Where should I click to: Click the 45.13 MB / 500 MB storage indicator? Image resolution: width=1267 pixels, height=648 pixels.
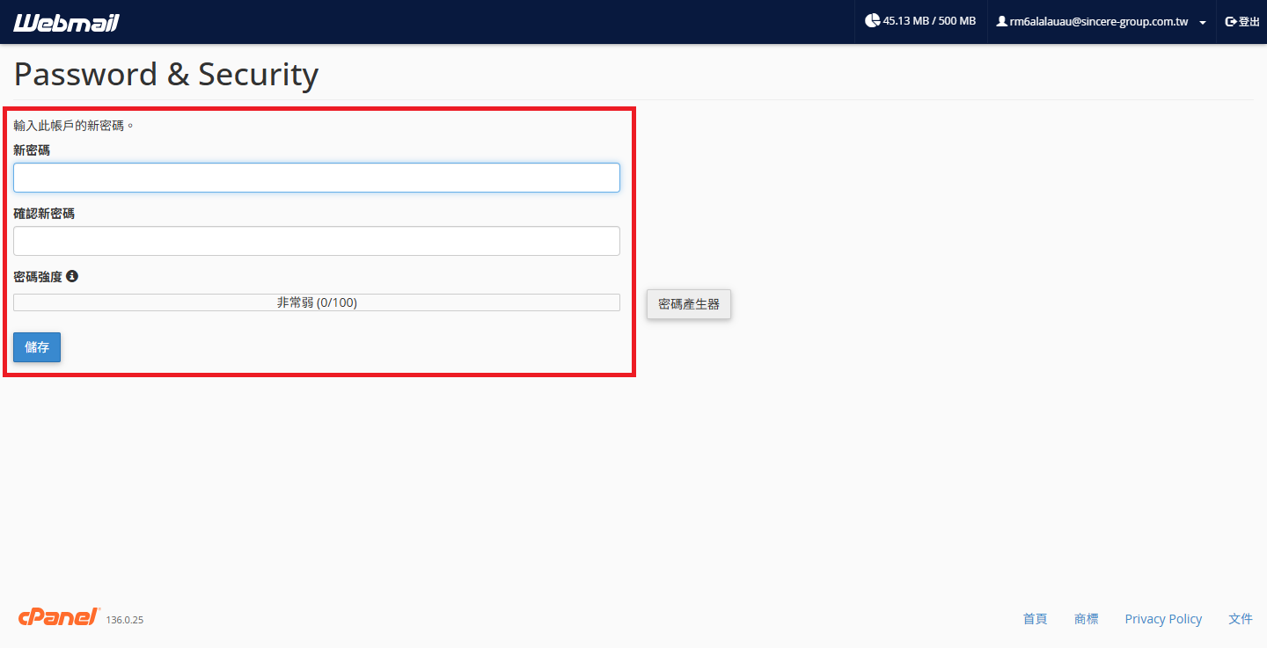tap(920, 21)
